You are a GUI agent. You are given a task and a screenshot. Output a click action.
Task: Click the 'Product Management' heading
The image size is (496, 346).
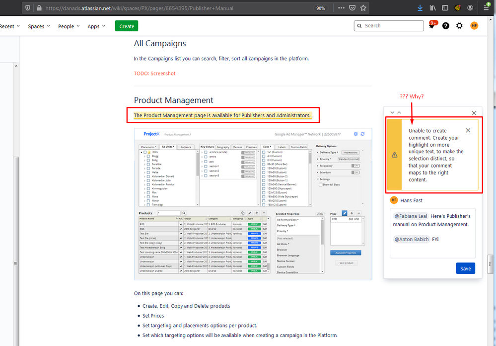tap(173, 100)
